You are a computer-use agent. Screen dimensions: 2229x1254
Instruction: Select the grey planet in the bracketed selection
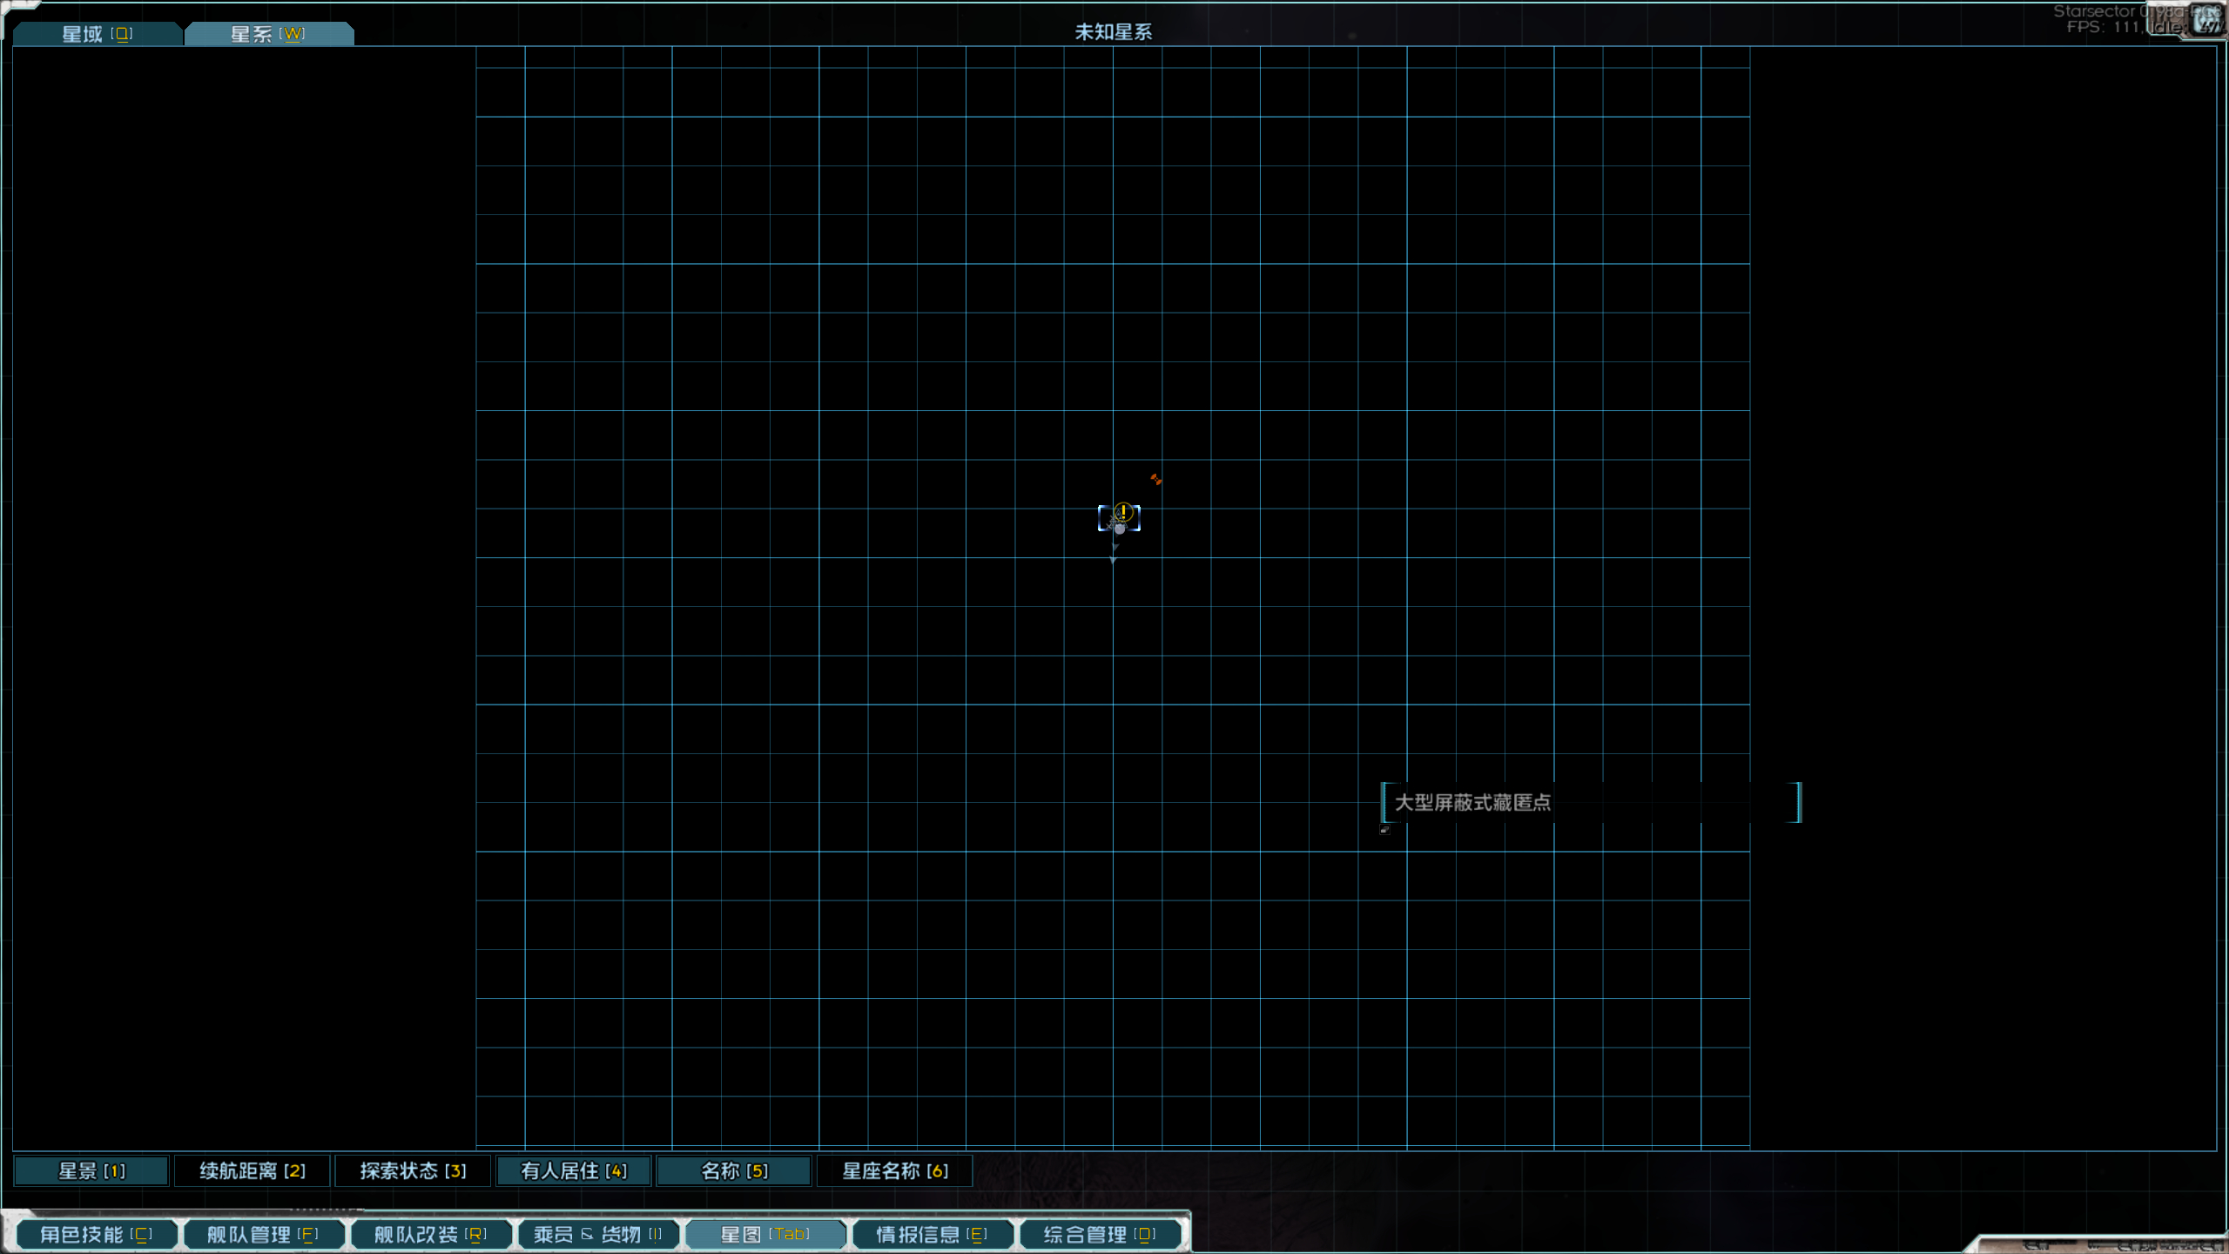click(1120, 528)
